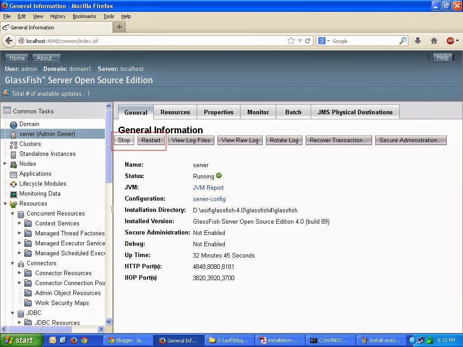Open the Batch tab
Viewport: 463px width, 347px height.
coord(293,112)
